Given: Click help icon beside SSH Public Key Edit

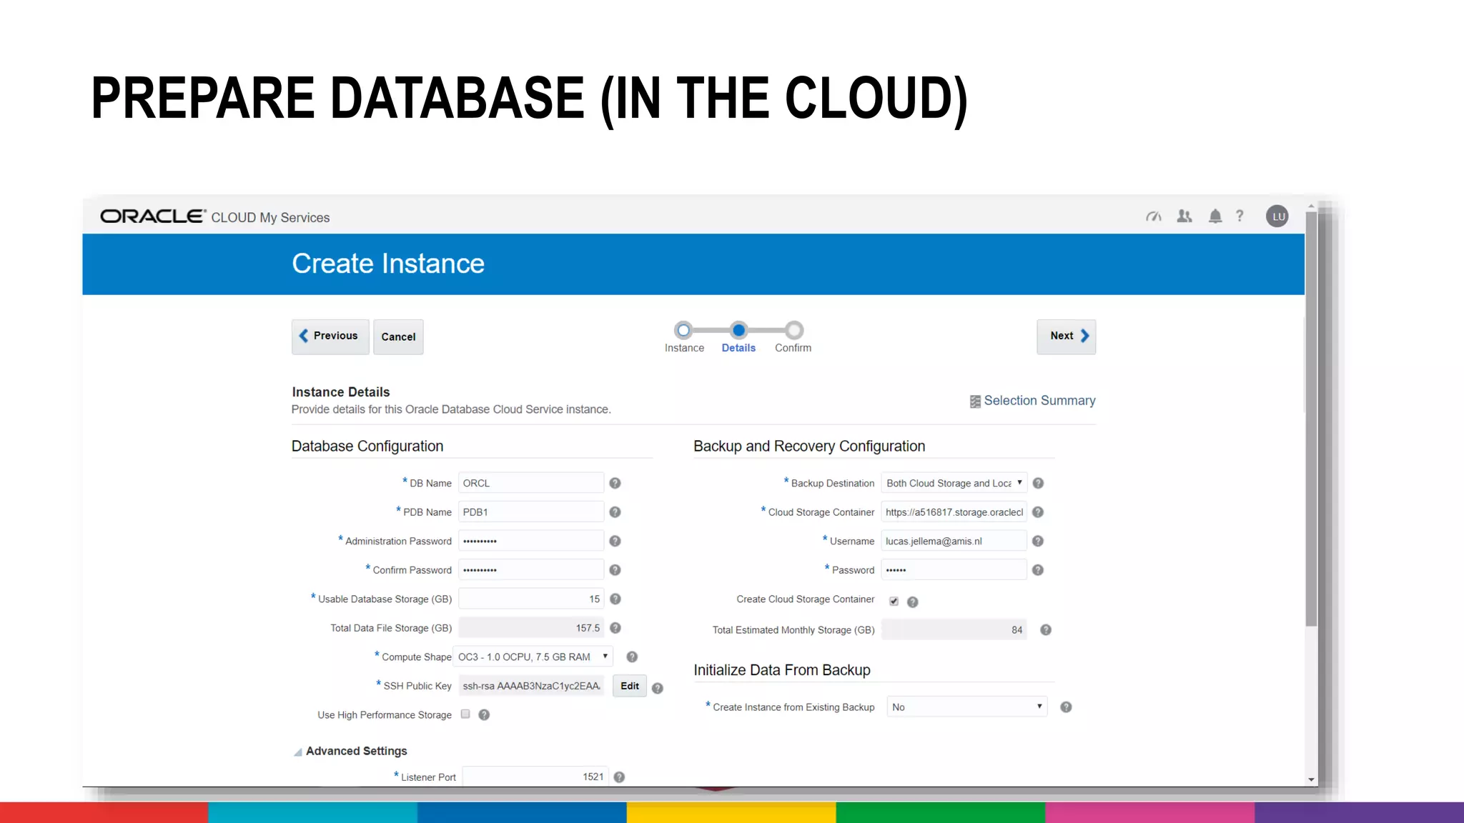Looking at the screenshot, I should click(x=658, y=689).
